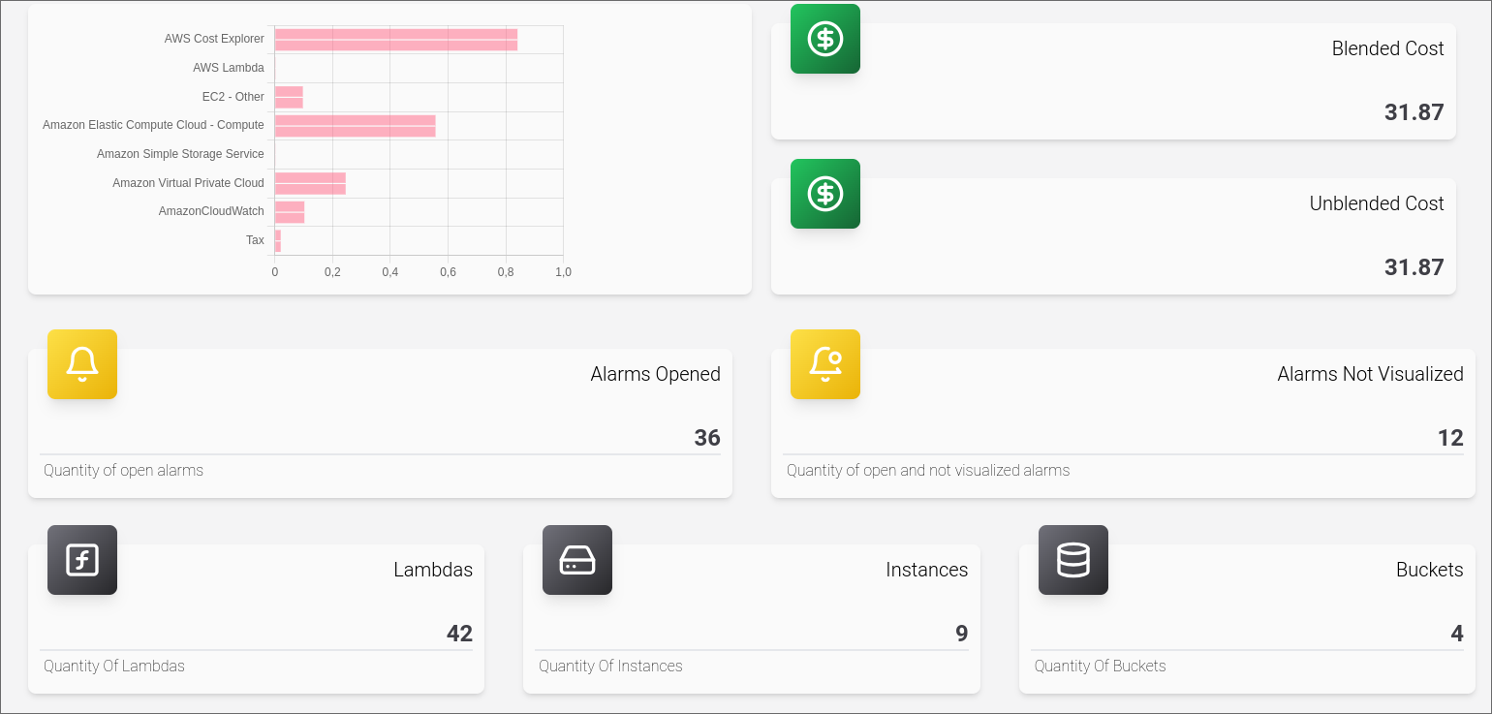The height and width of the screenshot is (714, 1492).
Task: Click the EC2 - Other axis label
Action: click(x=233, y=97)
